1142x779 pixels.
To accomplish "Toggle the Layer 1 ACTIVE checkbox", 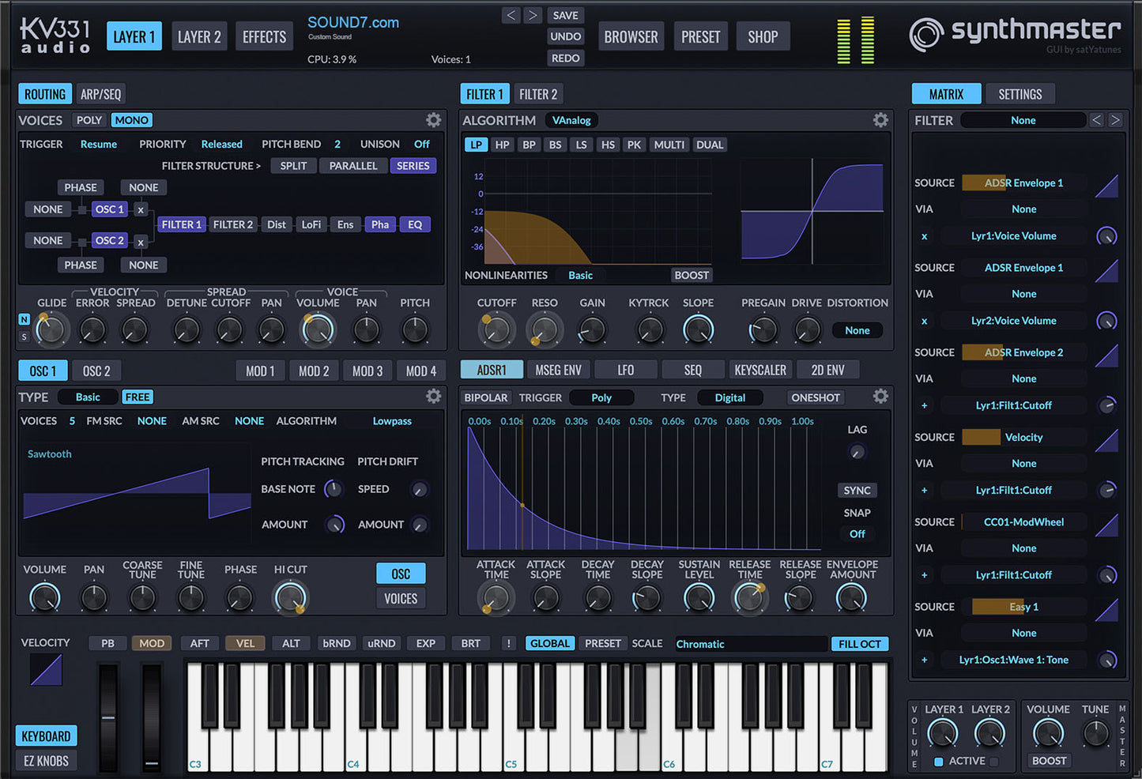I will [938, 762].
